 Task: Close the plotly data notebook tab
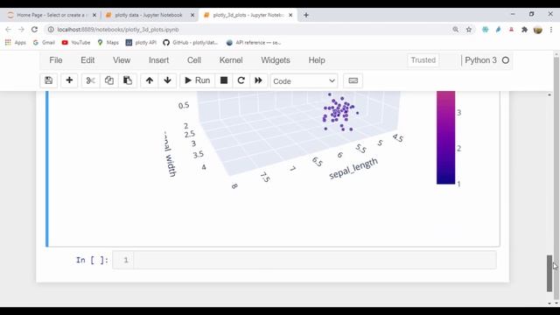192,15
